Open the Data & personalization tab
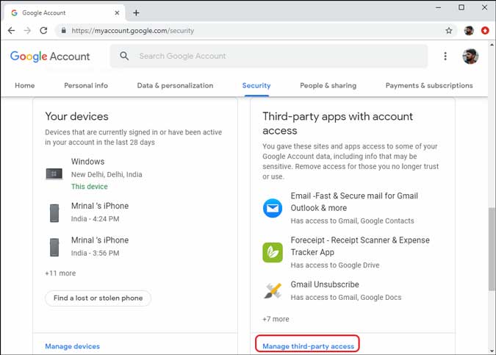Screen dimensions: 496x355 175,85
